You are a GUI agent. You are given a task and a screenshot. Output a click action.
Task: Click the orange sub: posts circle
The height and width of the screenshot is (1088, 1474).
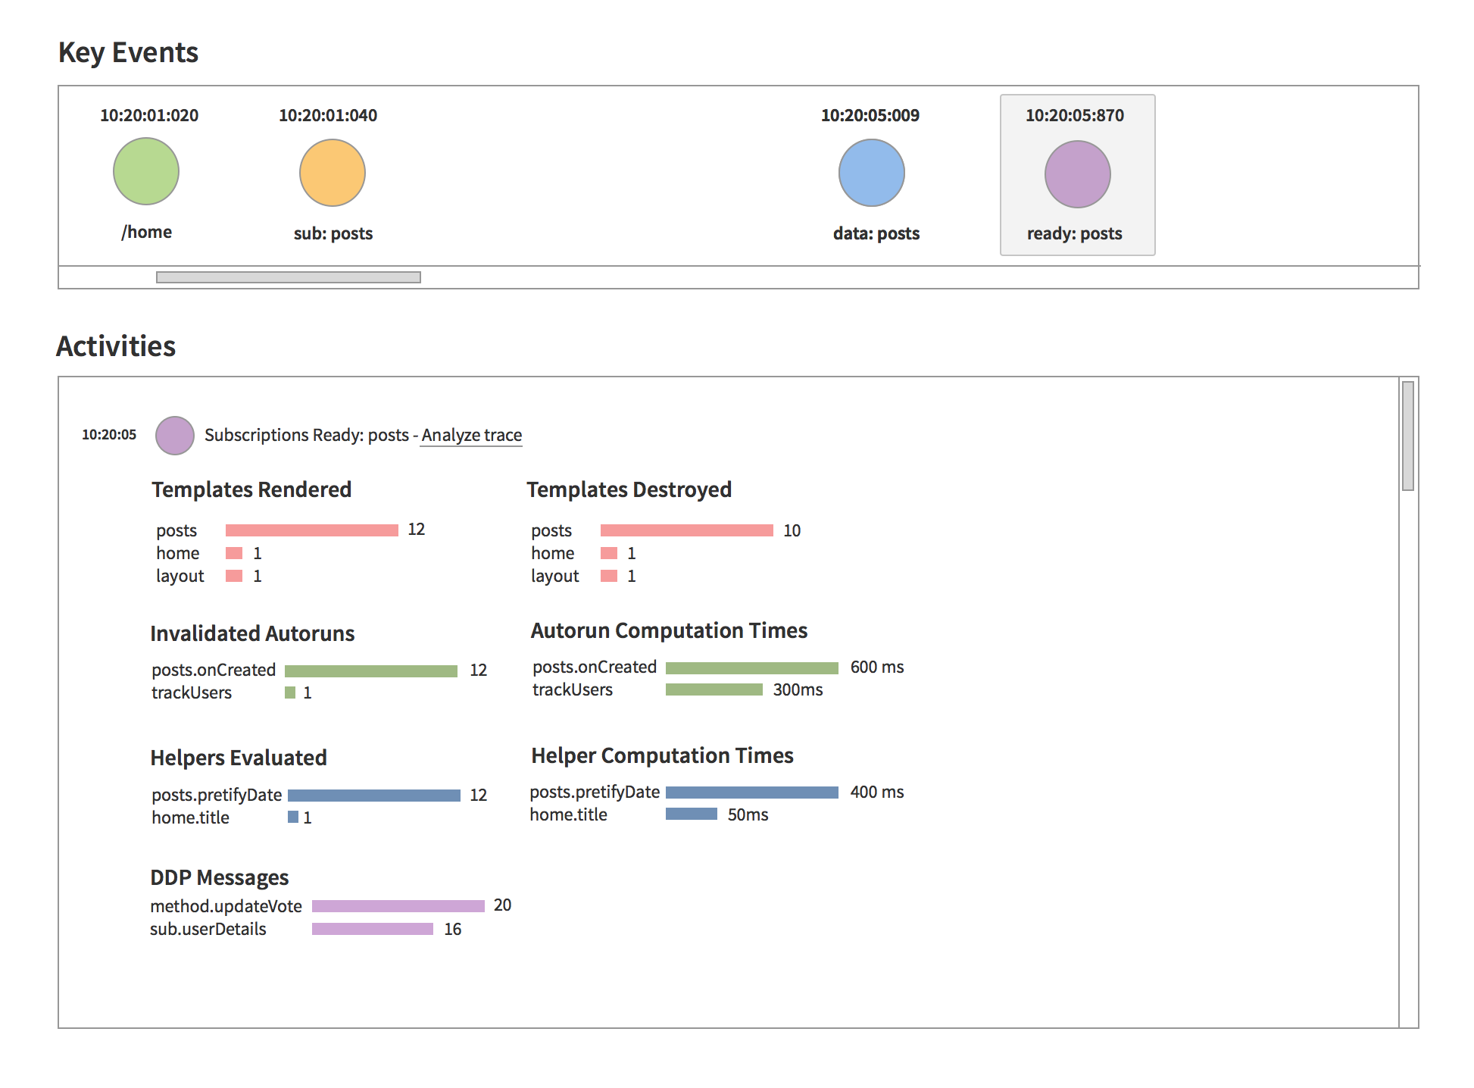(x=333, y=173)
